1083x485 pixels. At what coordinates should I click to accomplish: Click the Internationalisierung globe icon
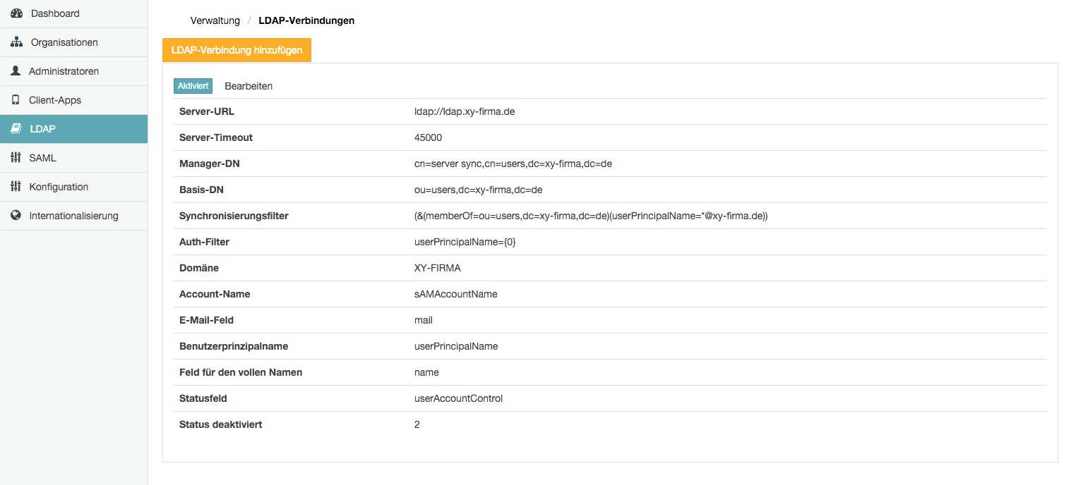(x=16, y=216)
